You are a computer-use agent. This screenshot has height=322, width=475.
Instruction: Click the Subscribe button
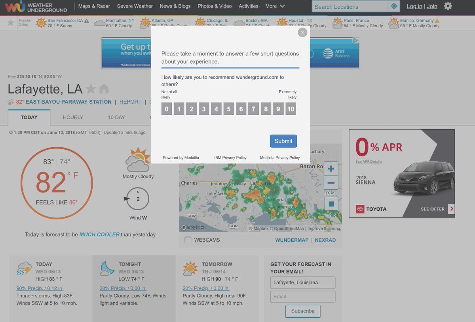(x=303, y=311)
